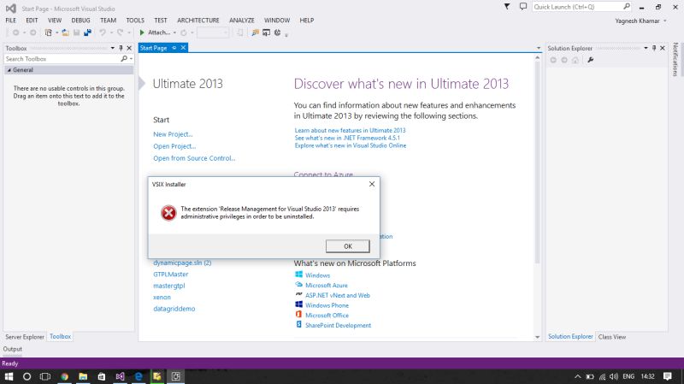Click the Start Page scroll-down arrow
The width and height of the screenshot is (684, 384).
(x=538, y=337)
